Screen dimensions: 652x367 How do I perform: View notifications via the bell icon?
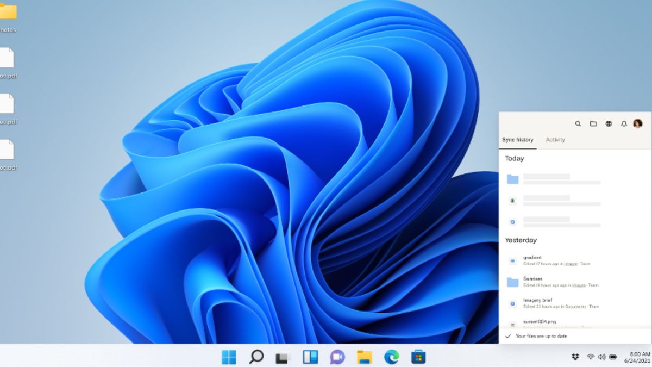coord(623,123)
